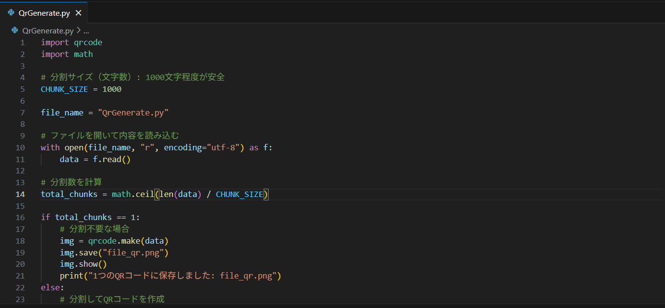Click 'import qrcode' on line 1
The width and height of the screenshot is (665, 308).
[72, 43]
